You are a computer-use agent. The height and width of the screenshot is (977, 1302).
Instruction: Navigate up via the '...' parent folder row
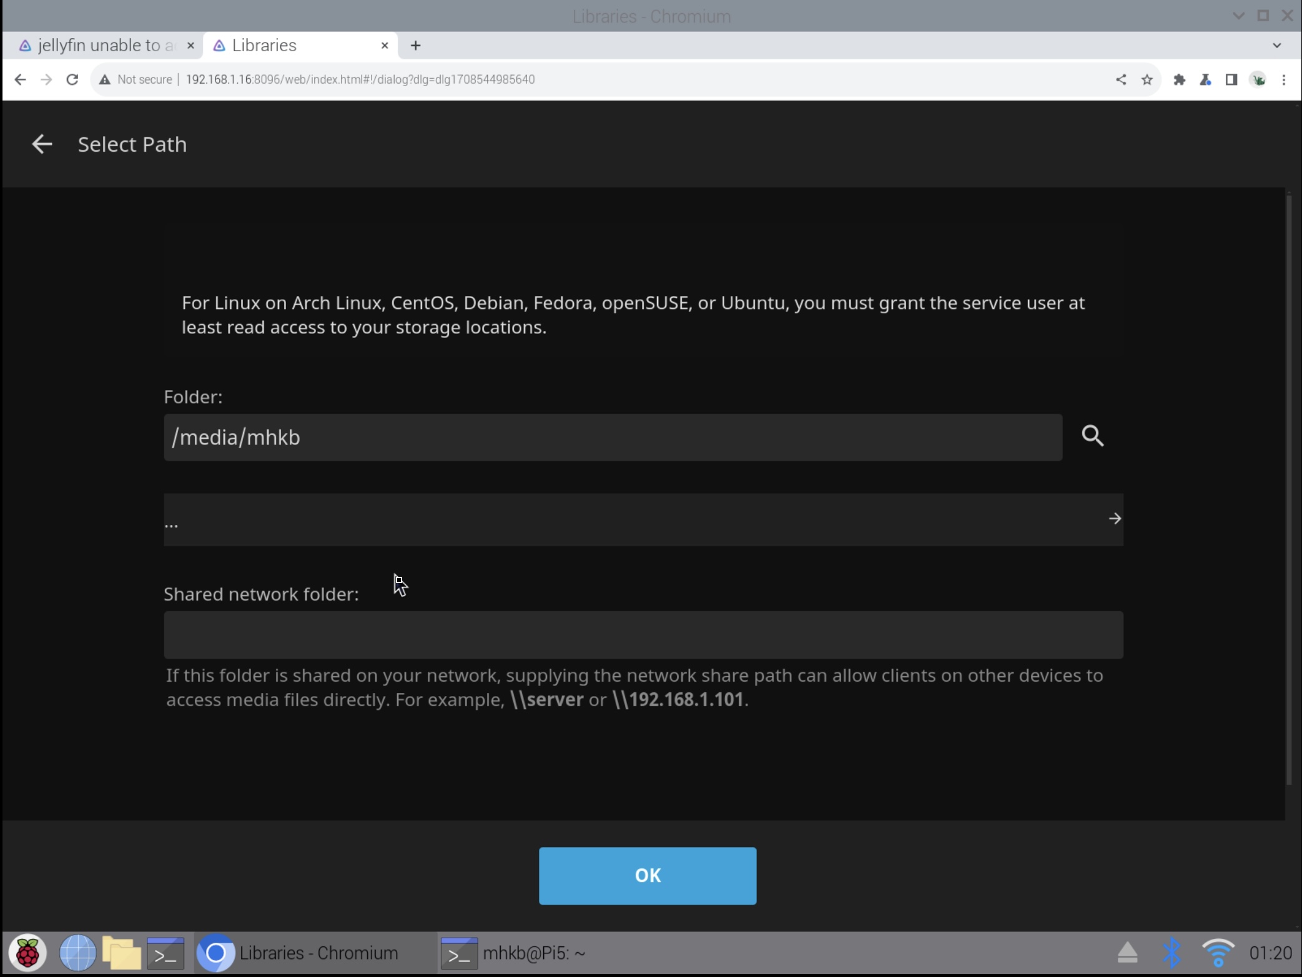643,519
